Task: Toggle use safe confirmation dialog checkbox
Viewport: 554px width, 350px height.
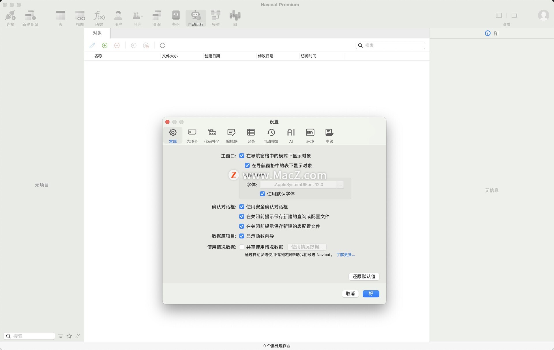Action: pos(242,207)
